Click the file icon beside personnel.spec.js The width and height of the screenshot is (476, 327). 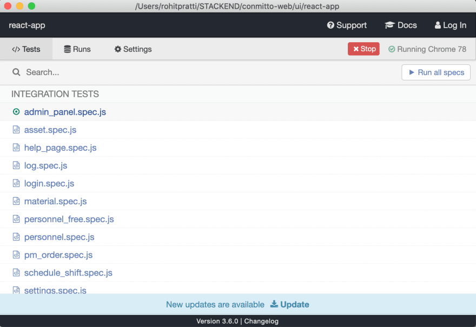pyautogui.click(x=16, y=237)
